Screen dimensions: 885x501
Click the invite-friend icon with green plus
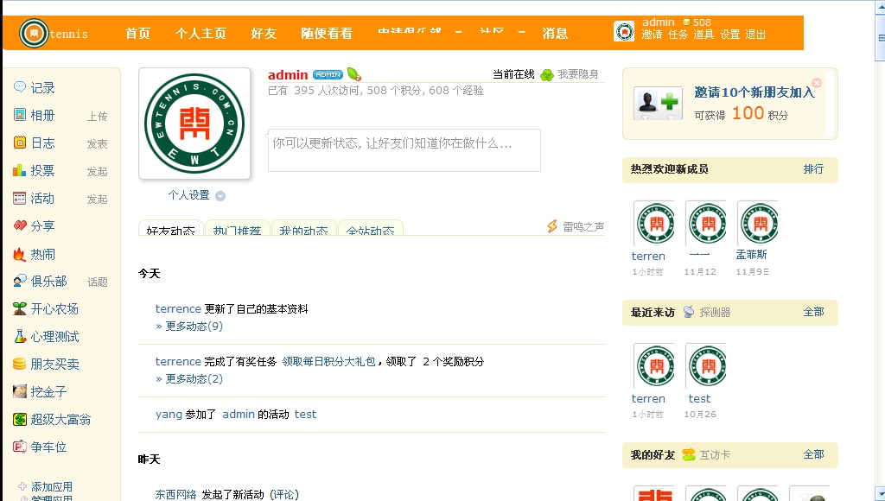coord(656,103)
